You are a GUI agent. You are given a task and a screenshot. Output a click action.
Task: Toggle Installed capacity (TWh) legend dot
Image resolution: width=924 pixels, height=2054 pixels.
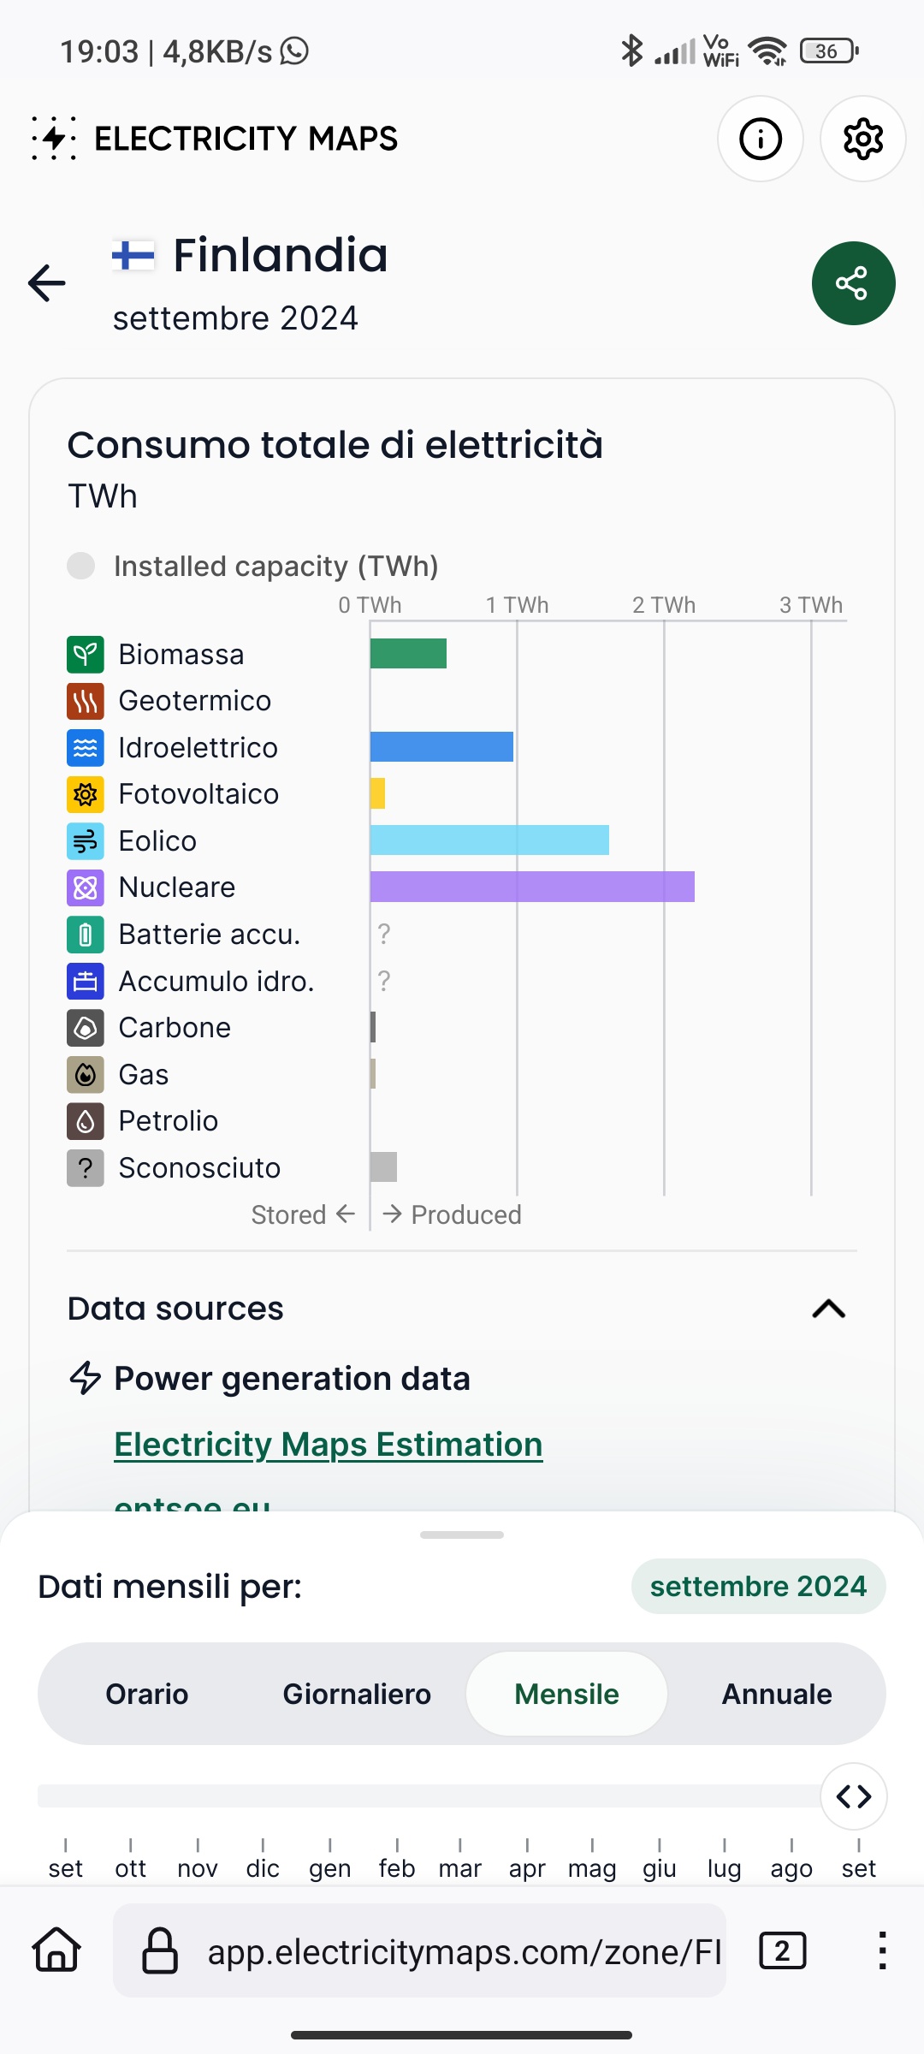(x=81, y=566)
